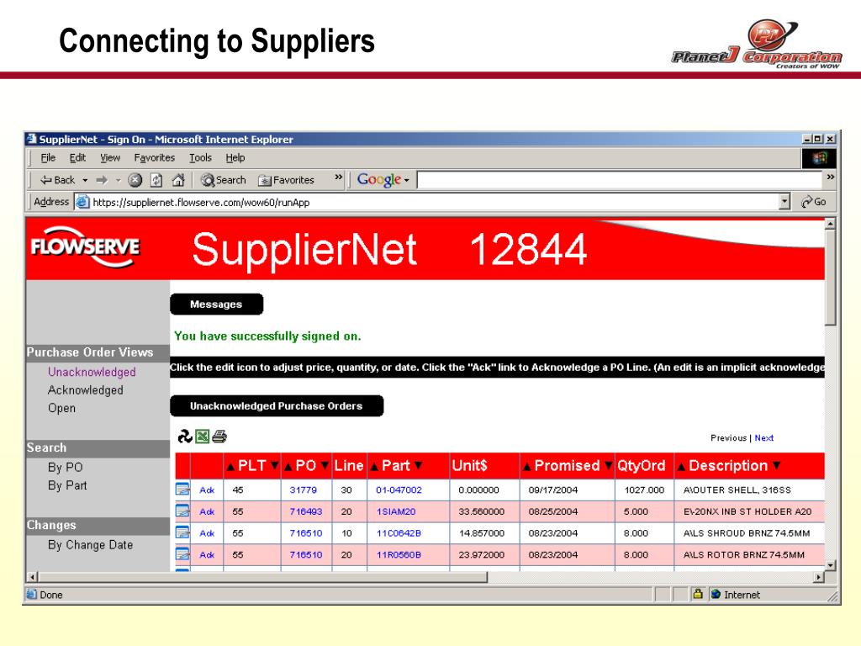Search By Part link
This screenshot has height=646, width=861.
[67, 485]
